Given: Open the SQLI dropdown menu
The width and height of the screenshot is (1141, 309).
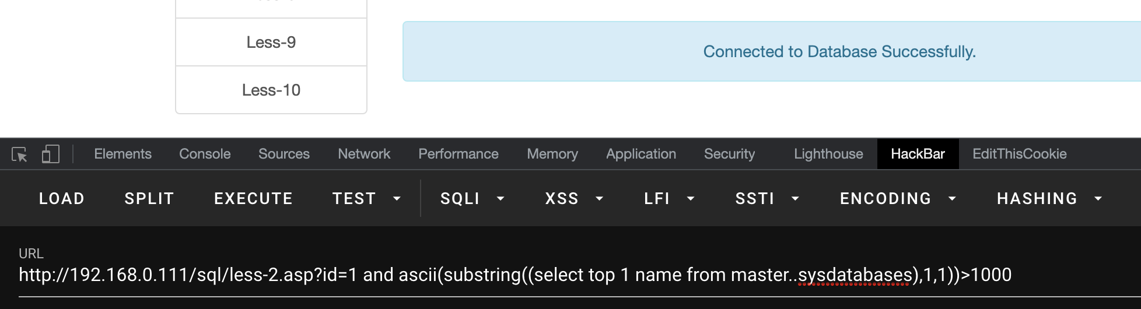Looking at the screenshot, I should click(472, 199).
